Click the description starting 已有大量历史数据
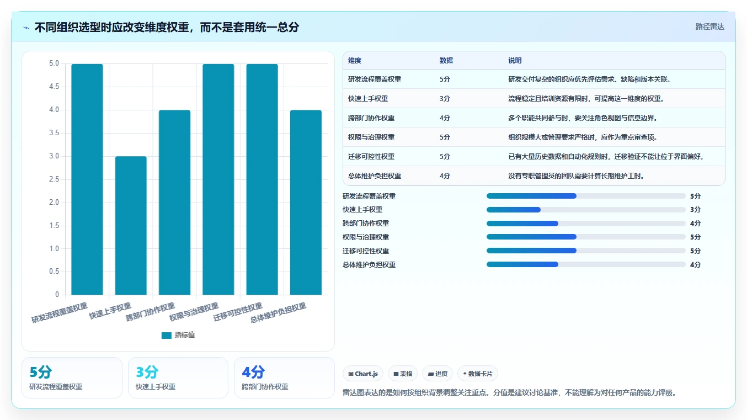The height and width of the screenshot is (420, 747). [606, 157]
